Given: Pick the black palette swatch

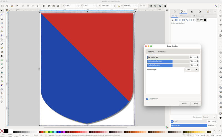Looking at the screenshot, I should [x=6, y=131].
